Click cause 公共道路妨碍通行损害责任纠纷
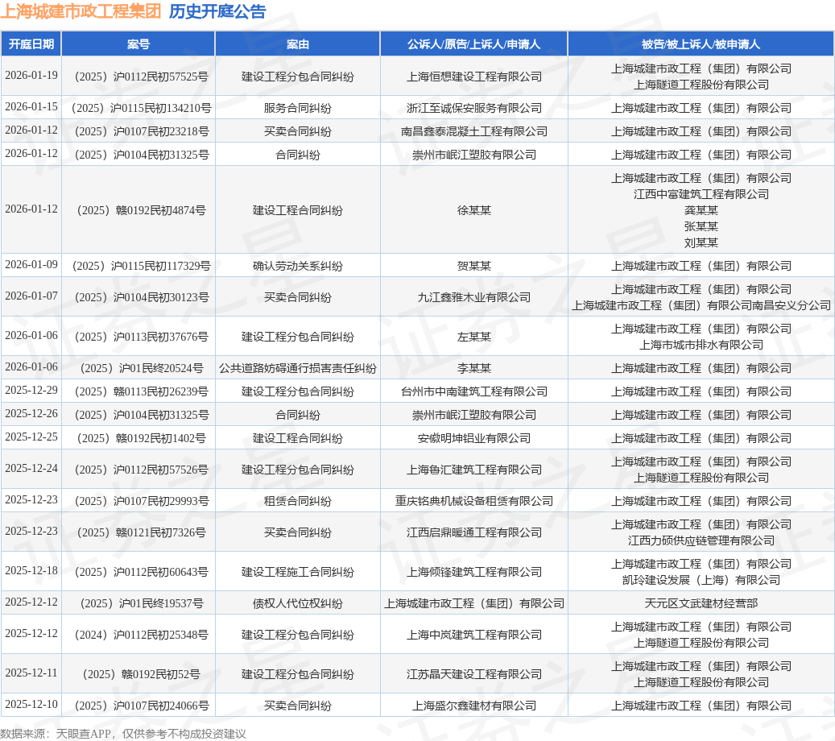The width and height of the screenshot is (835, 741). click(297, 368)
